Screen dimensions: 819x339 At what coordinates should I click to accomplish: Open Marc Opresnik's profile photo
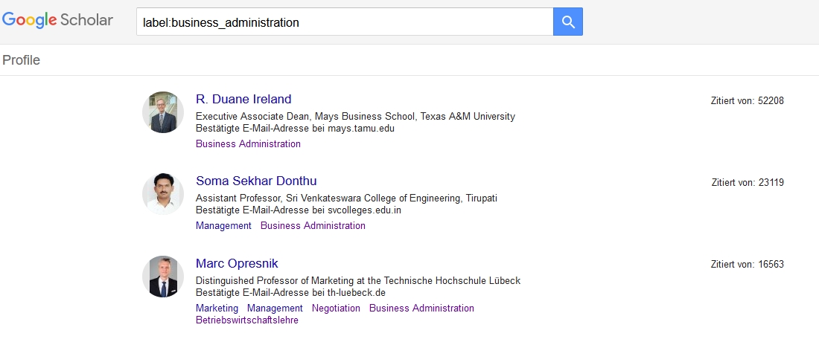(163, 277)
